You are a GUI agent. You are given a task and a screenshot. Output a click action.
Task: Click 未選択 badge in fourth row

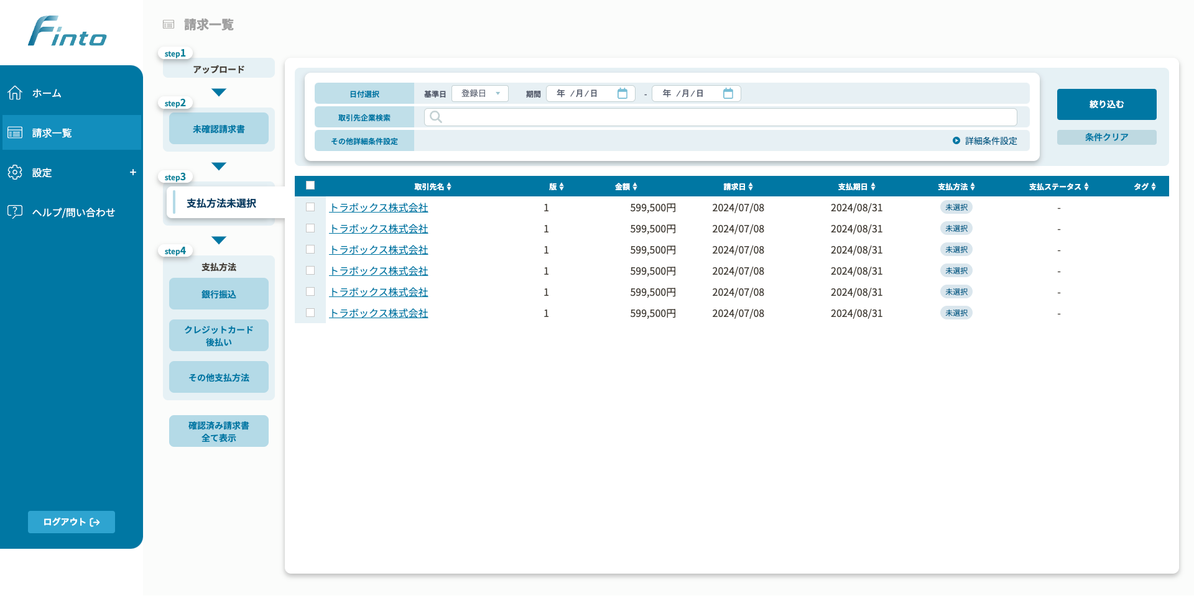click(x=956, y=270)
